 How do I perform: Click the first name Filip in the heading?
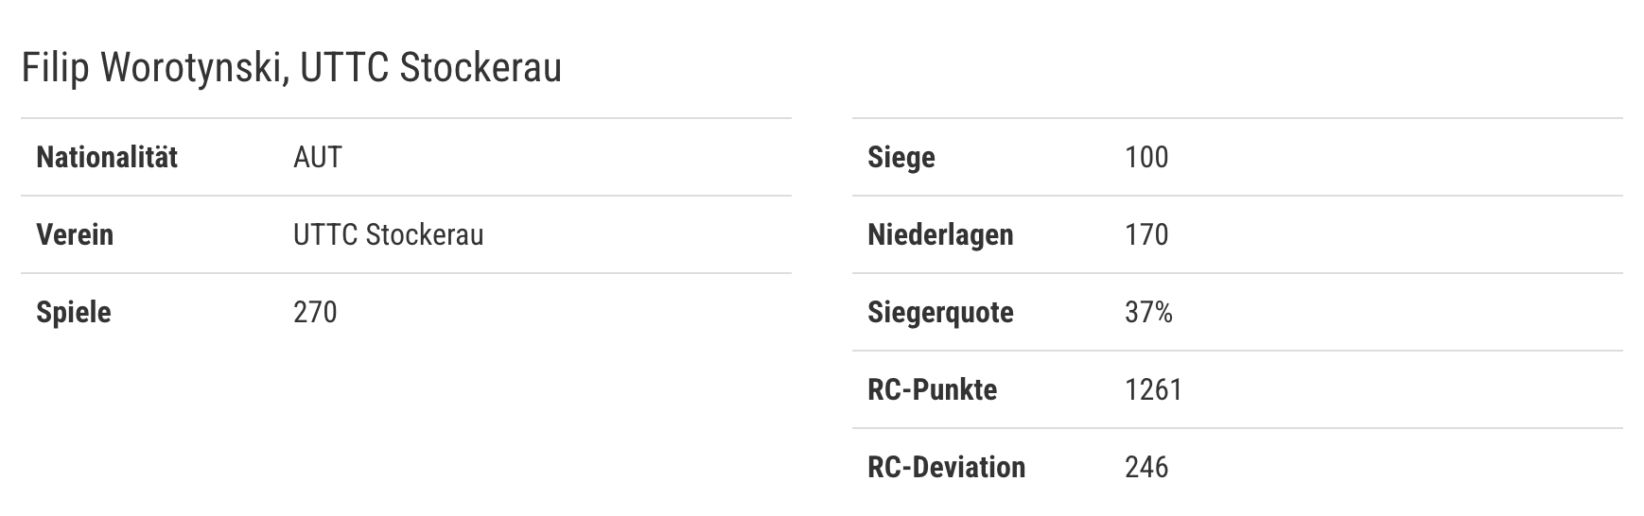[55, 68]
